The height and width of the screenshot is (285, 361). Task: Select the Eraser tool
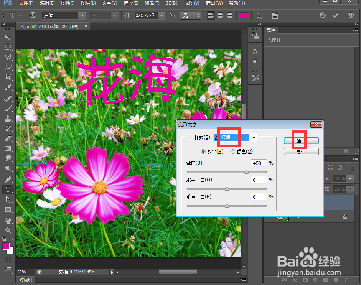click(x=8, y=138)
